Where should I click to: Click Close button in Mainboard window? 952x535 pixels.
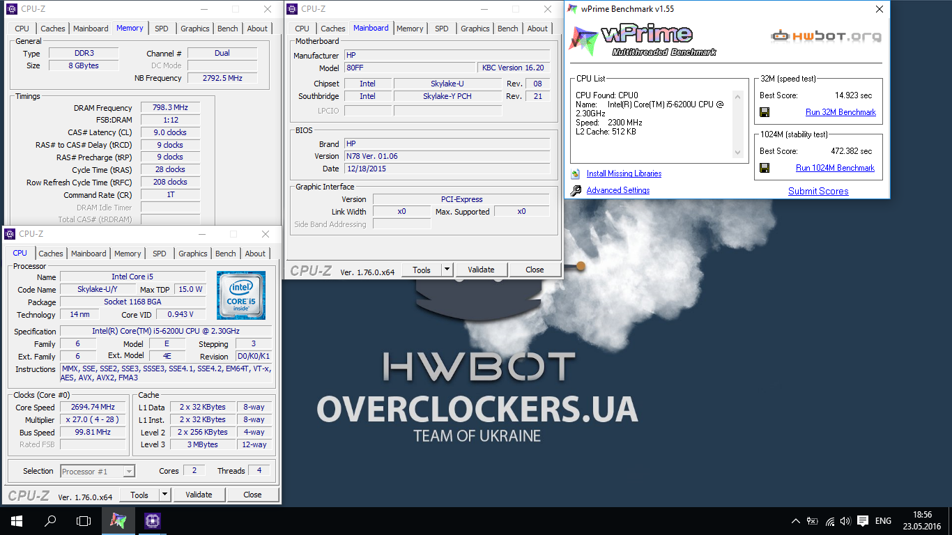[535, 270]
